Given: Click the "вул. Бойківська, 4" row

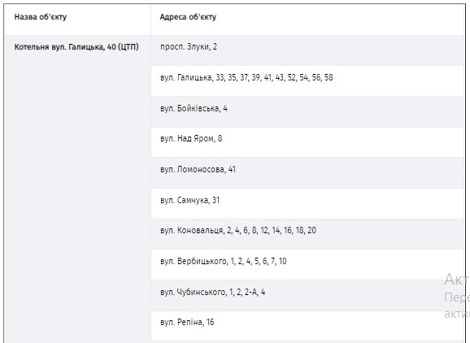Looking at the screenshot, I should pyautogui.click(x=307, y=111).
